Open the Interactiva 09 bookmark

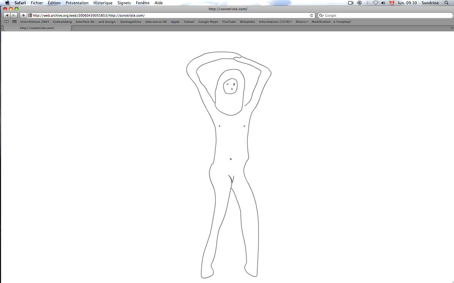click(156, 22)
